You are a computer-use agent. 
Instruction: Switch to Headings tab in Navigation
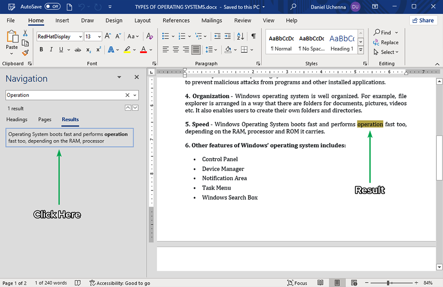(17, 120)
